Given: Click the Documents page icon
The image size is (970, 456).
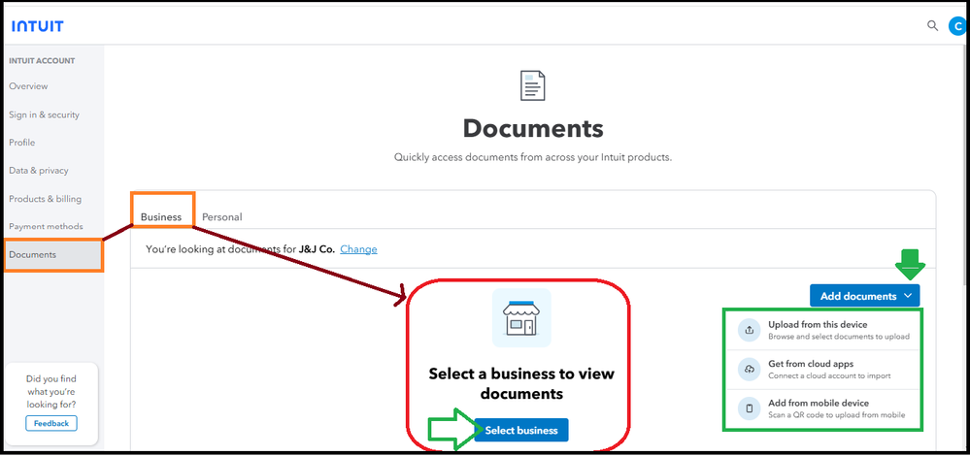Looking at the screenshot, I should (533, 85).
